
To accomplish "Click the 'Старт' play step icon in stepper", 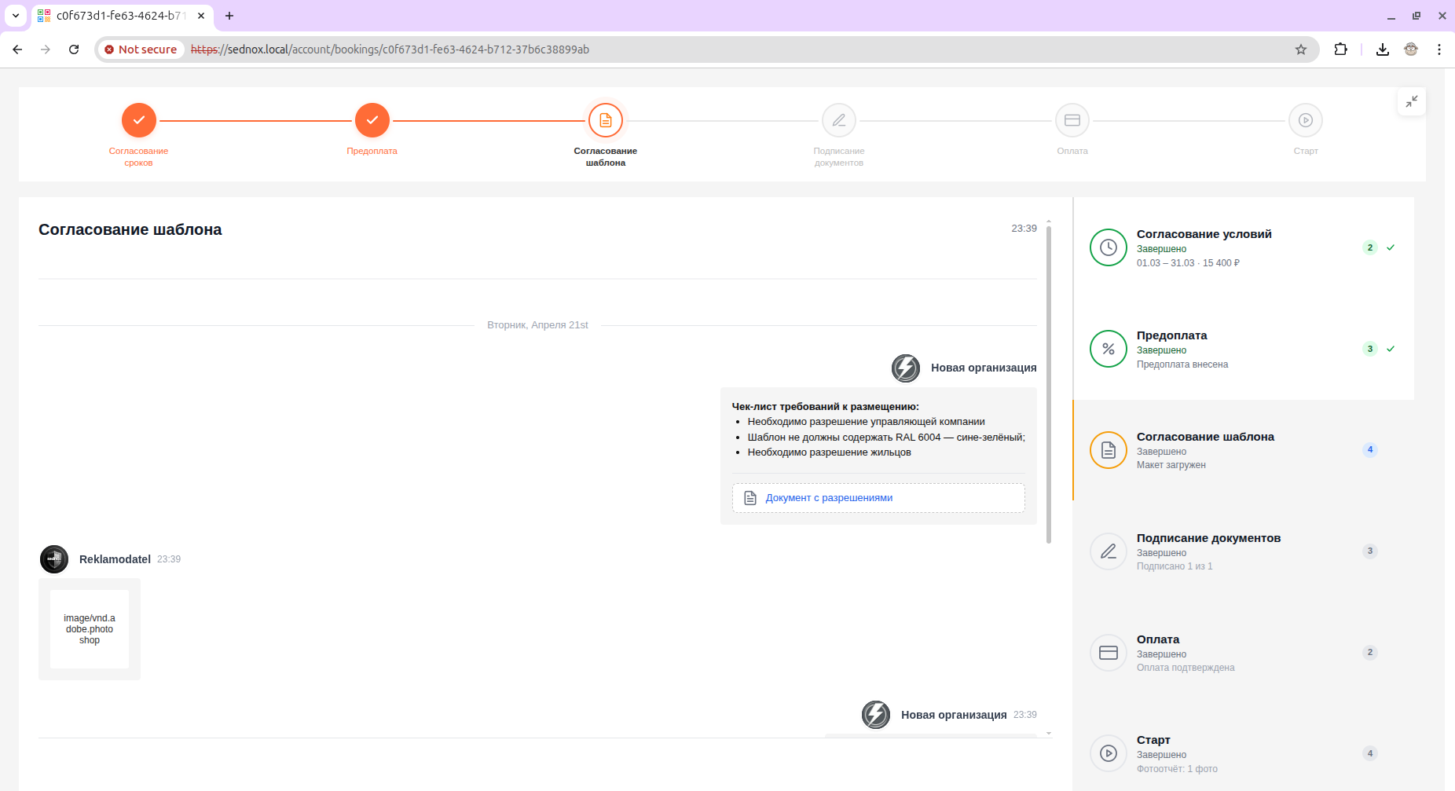I will pos(1306,120).
